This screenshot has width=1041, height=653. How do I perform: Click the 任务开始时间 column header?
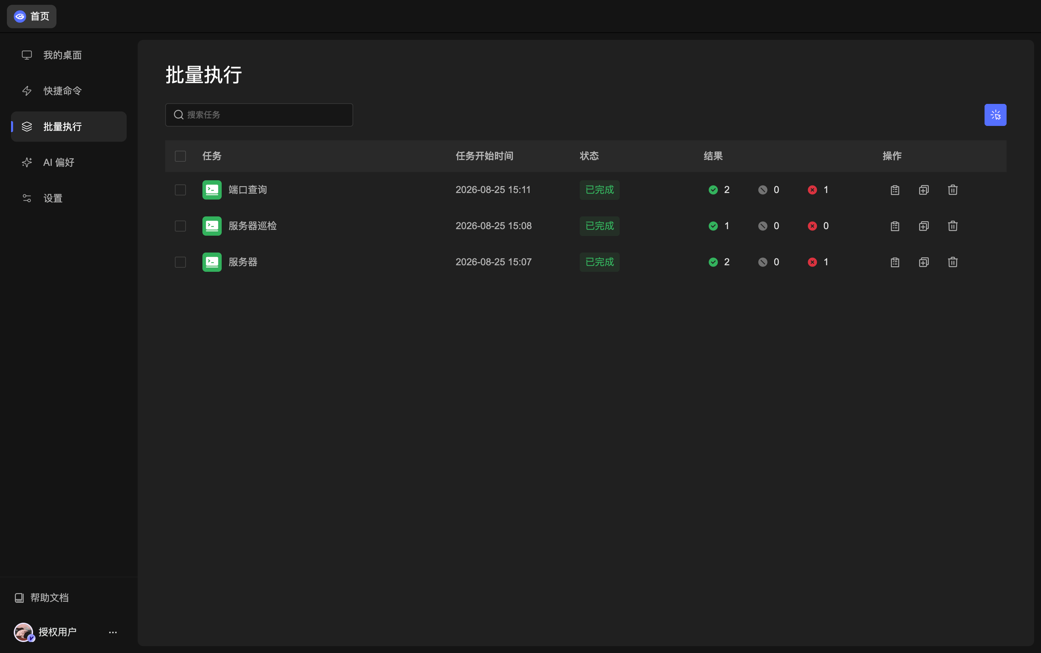[x=484, y=156]
